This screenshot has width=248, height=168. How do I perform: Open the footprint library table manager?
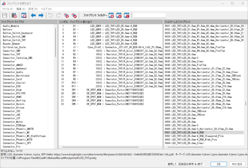pyautogui.click(x=14, y=15)
